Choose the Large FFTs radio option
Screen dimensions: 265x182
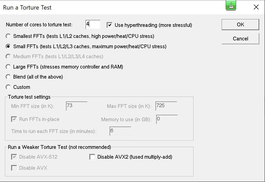(9, 67)
